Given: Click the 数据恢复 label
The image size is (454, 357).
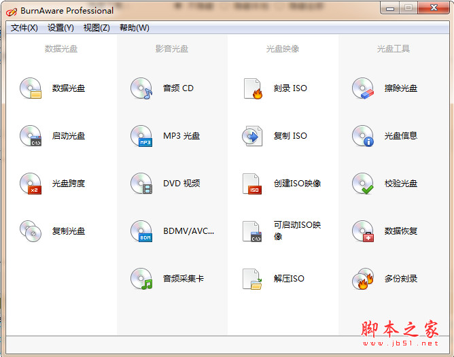Looking at the screenshot, I should tap(401, 231).
